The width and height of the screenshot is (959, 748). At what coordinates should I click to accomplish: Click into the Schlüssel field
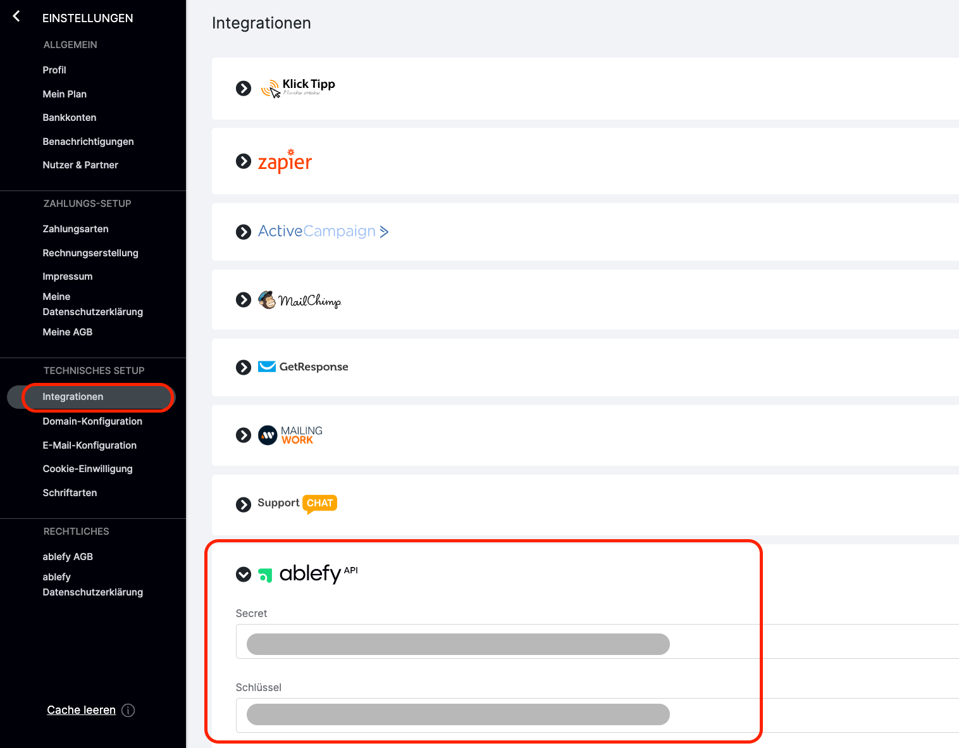tap(597, 716)
